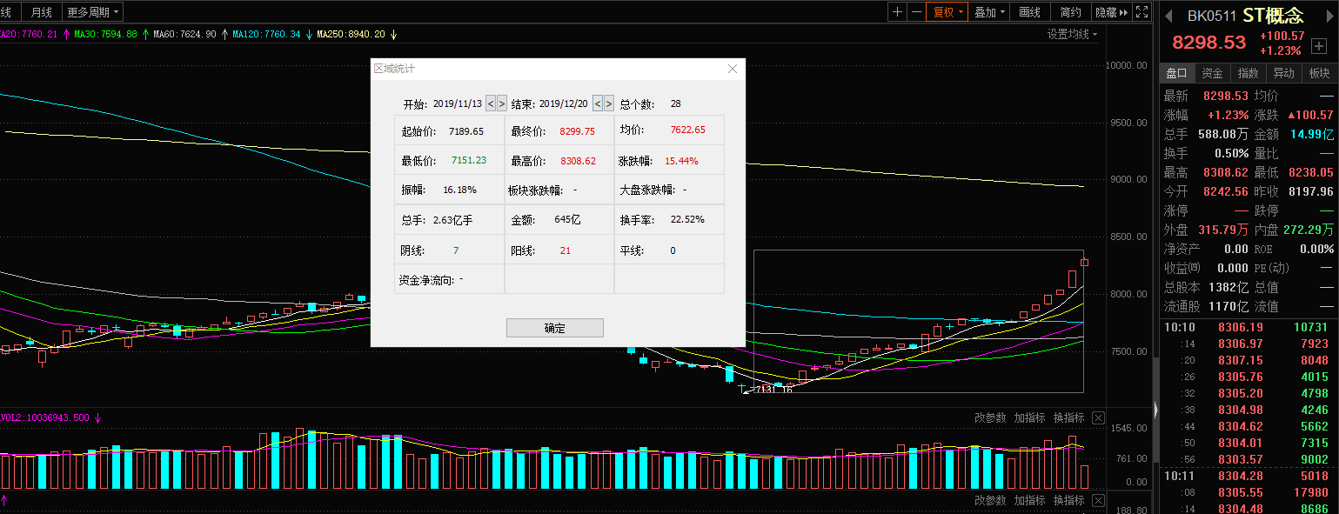Step the start date forward one day
1339x514 pixels.
(502, 103)
